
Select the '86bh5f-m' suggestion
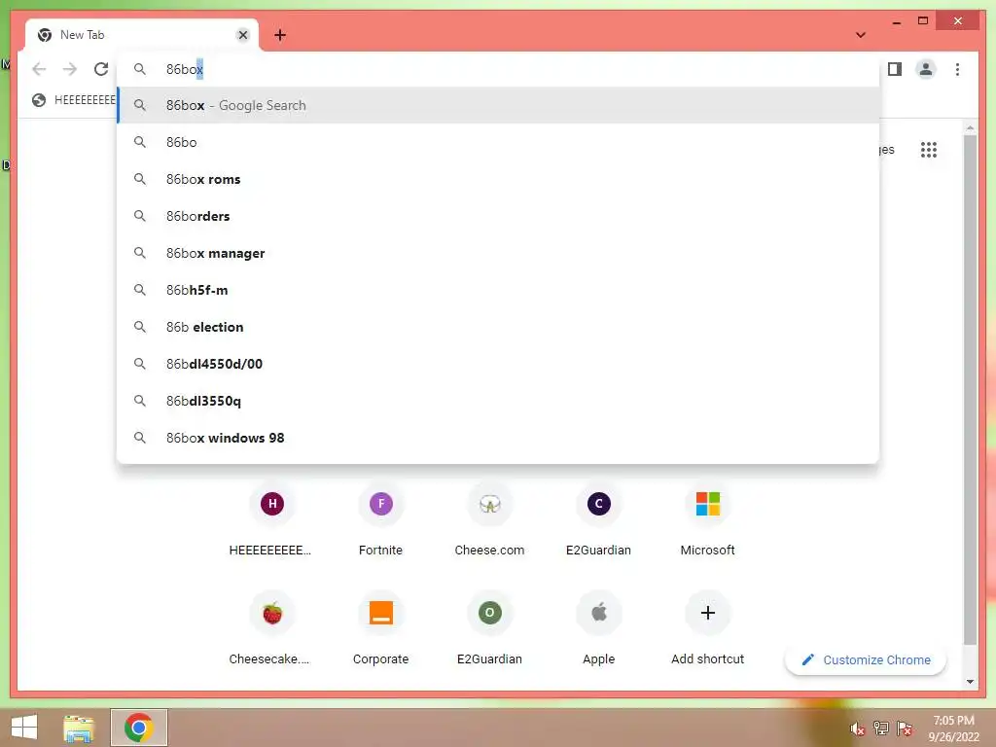pyautogui.click(x=499, y=290)
